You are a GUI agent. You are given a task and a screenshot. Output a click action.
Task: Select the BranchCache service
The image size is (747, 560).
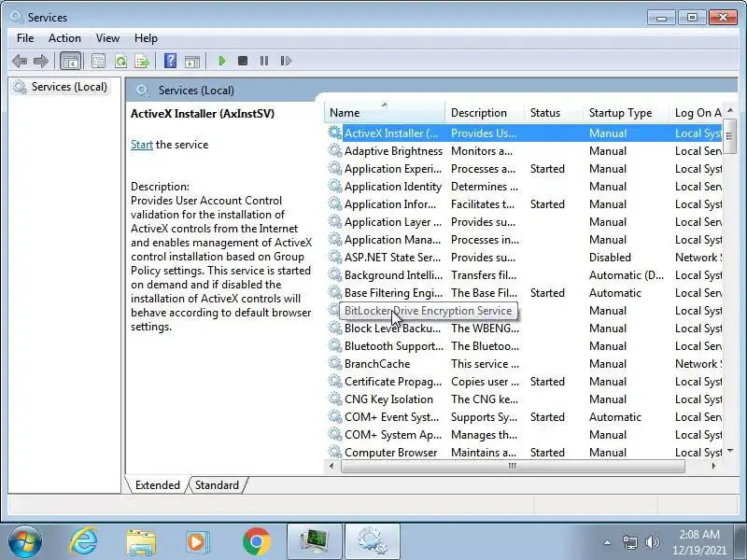(x=524, y=364)
